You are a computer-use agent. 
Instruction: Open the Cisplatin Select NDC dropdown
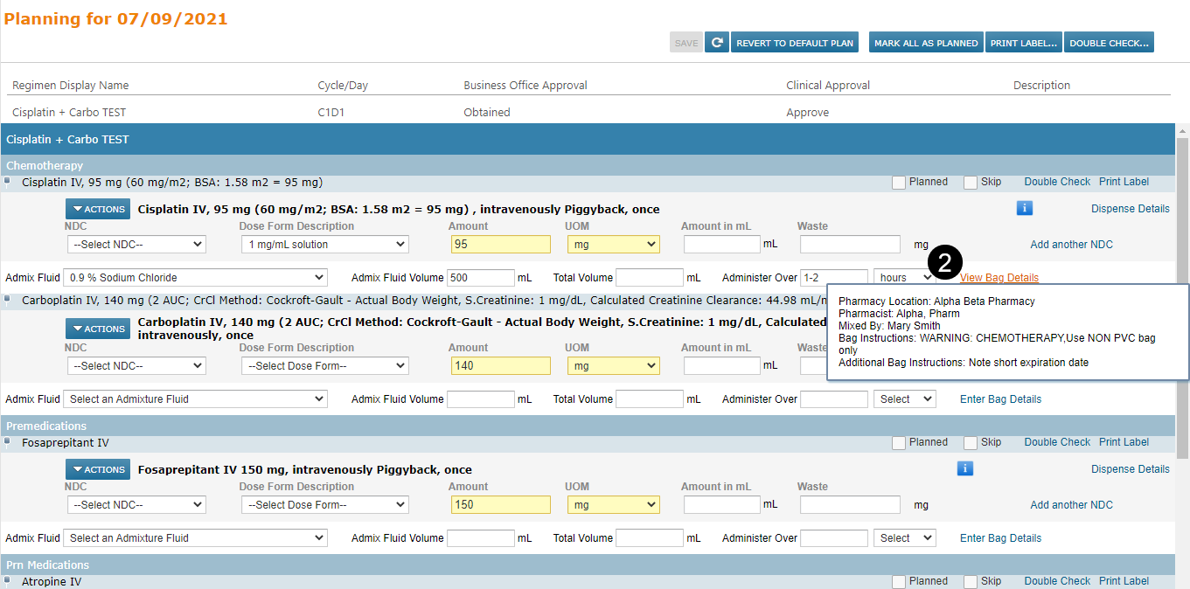tap(136, 245)
